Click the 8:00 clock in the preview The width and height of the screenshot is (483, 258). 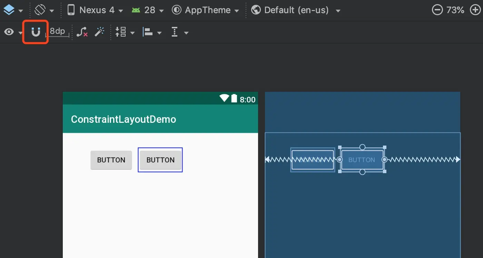(248, 100)
